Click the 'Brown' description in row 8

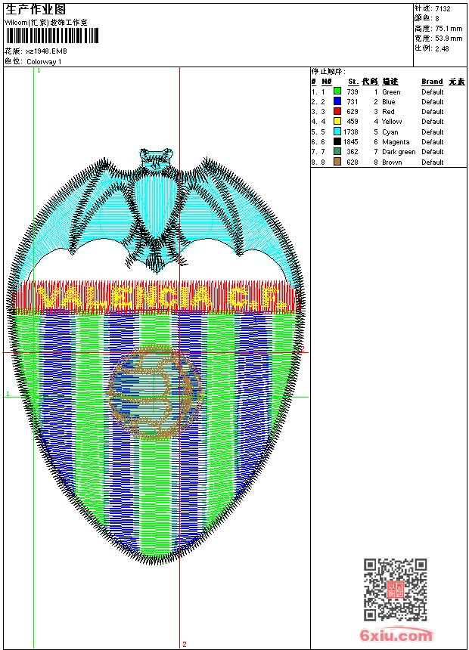(392, 162)
